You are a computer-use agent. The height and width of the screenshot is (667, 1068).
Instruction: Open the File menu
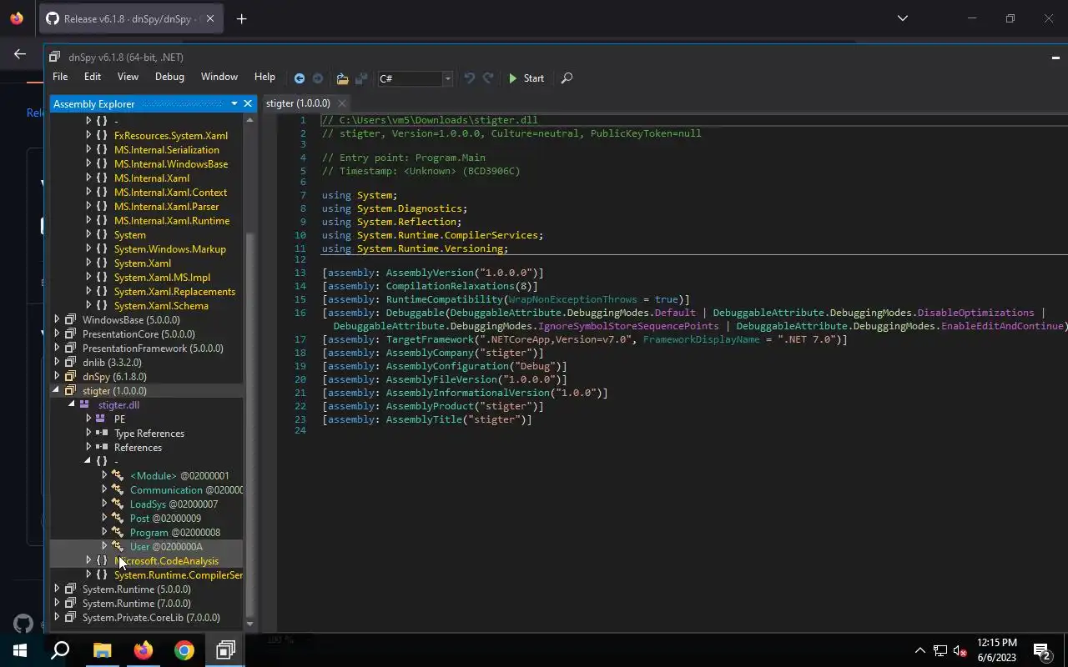(x=60, y=77)
